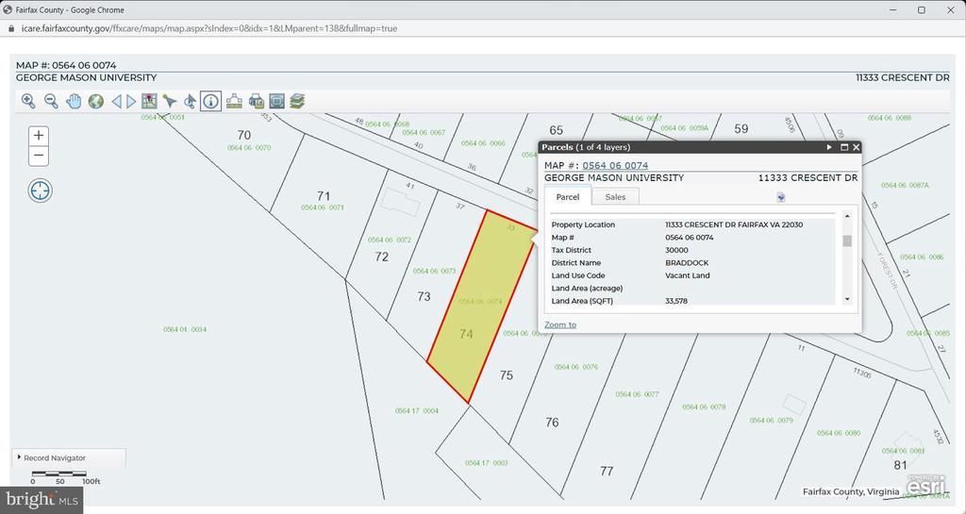Switch to the Sales tab

tap(615, 197)
